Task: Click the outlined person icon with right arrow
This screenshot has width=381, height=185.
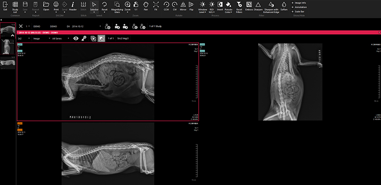Action: pyautogui.click(x=143, y=26)
